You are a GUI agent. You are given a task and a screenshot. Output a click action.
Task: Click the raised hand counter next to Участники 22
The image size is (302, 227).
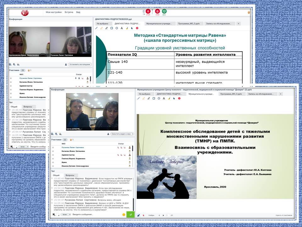[71, 140]
